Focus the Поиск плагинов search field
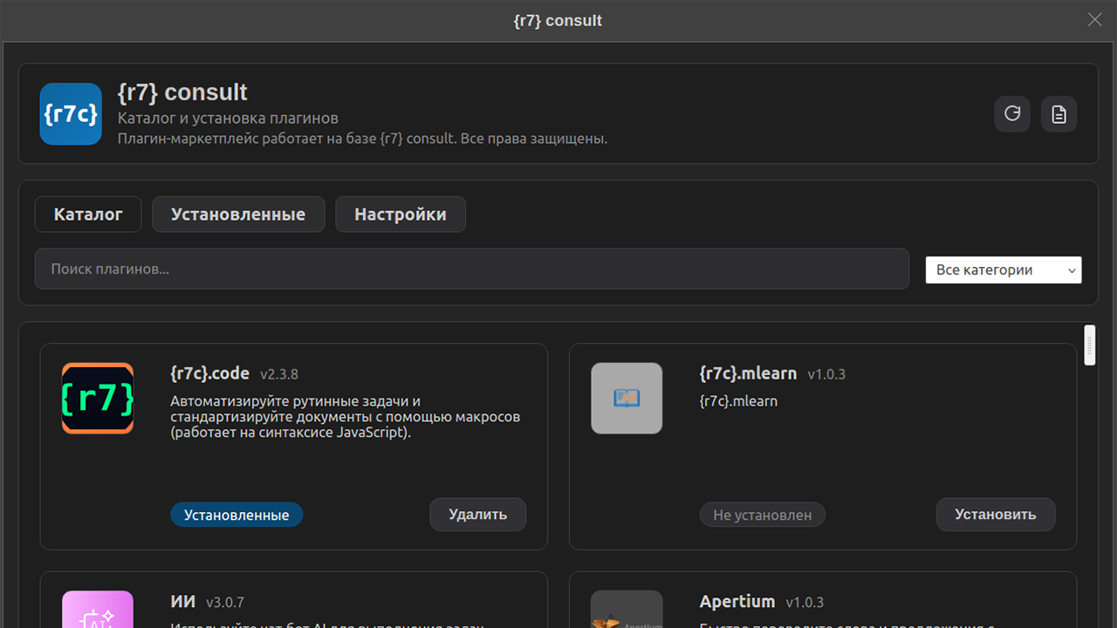This screenshot has height=628, width=1117. click(471, 269)
